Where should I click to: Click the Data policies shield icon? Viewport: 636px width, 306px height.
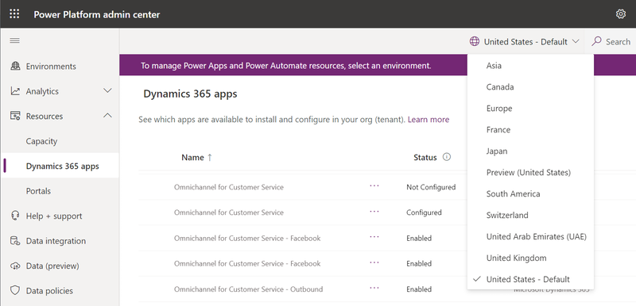coord(15,291)
